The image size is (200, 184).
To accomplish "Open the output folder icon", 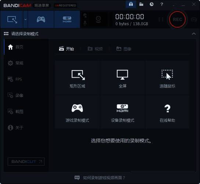I will (x=141, y=4).
